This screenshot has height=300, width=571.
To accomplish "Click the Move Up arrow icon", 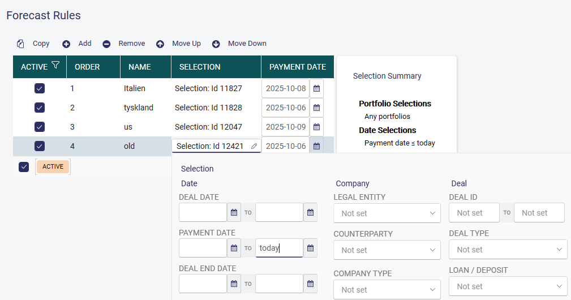I will pos(160,44).
